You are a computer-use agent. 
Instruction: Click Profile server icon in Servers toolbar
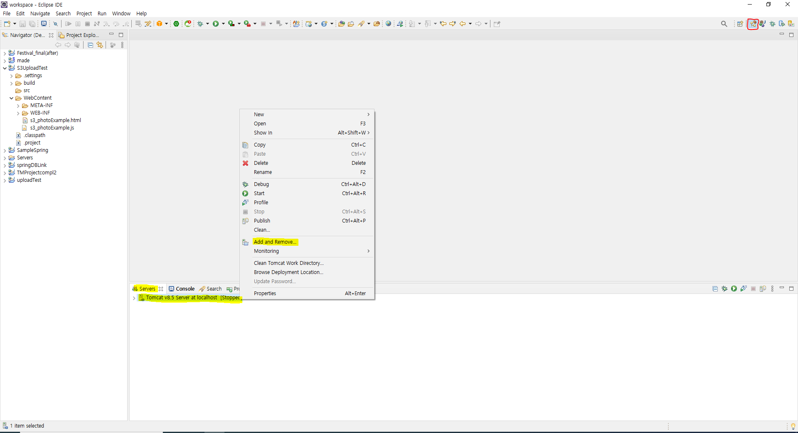pos(744,289)
